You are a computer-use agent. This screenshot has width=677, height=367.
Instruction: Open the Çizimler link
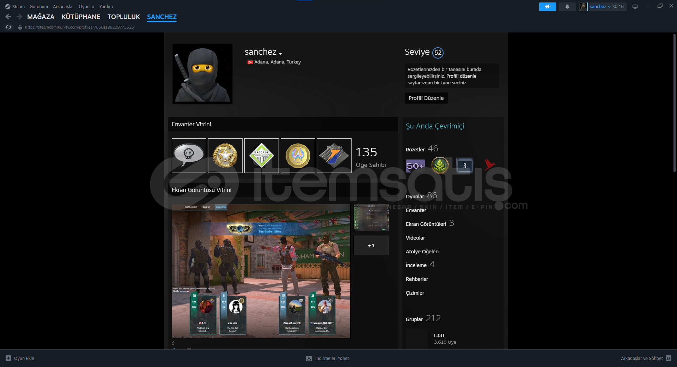coord(415,293)
